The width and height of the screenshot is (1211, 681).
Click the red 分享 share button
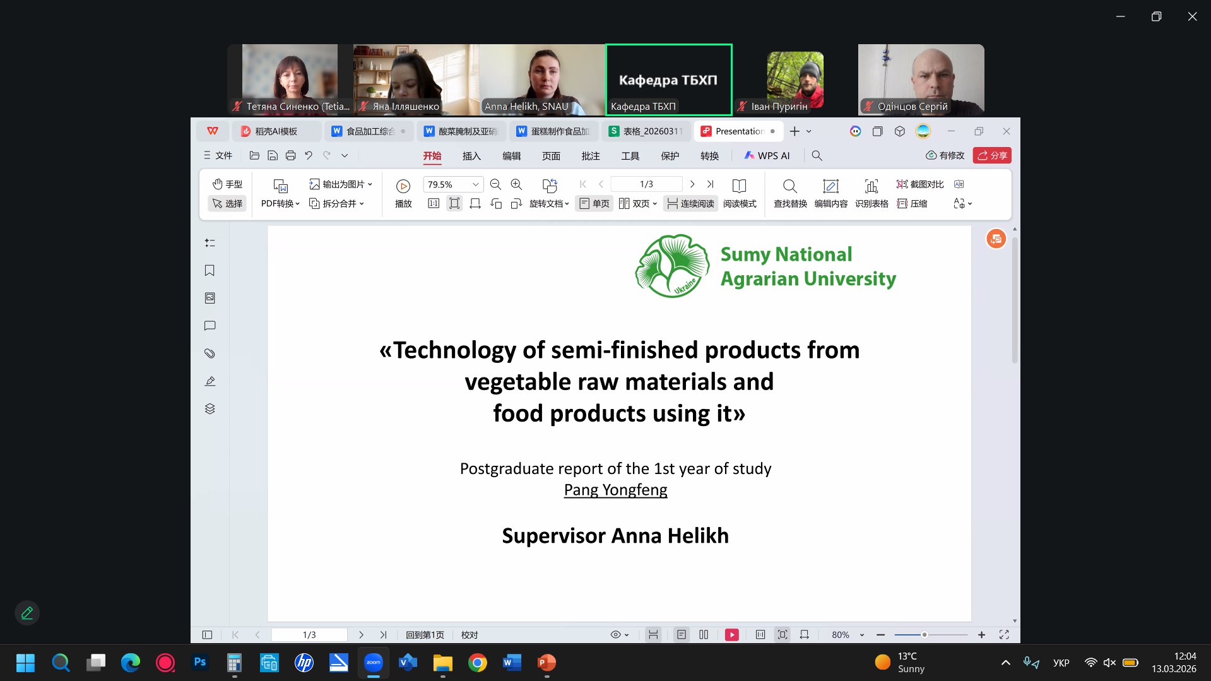(x=992, y=156)
